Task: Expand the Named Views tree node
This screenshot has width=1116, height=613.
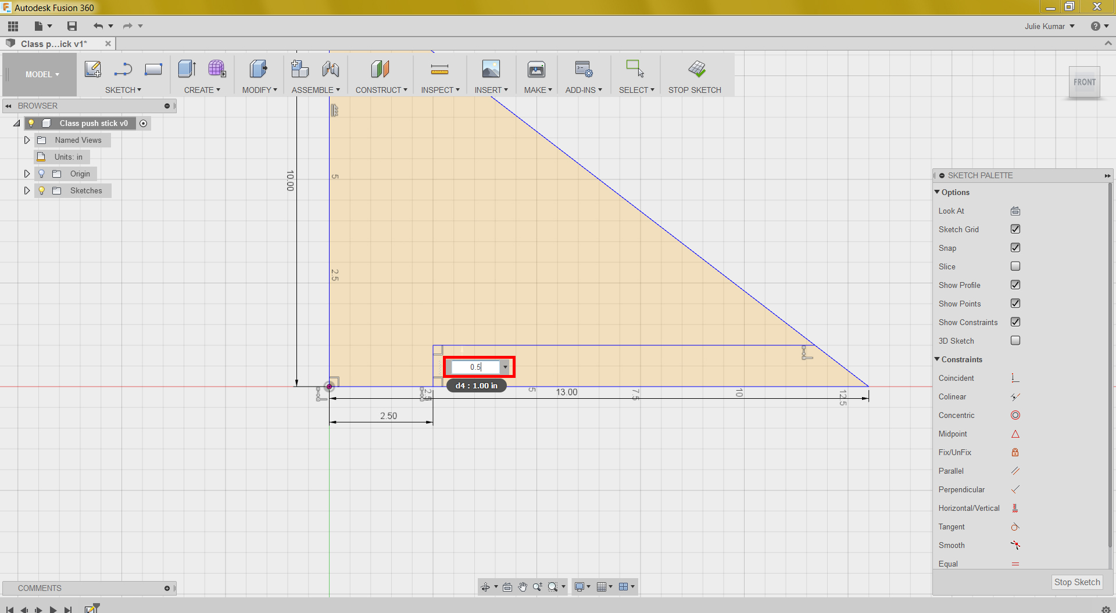Action: click(27, 140)
